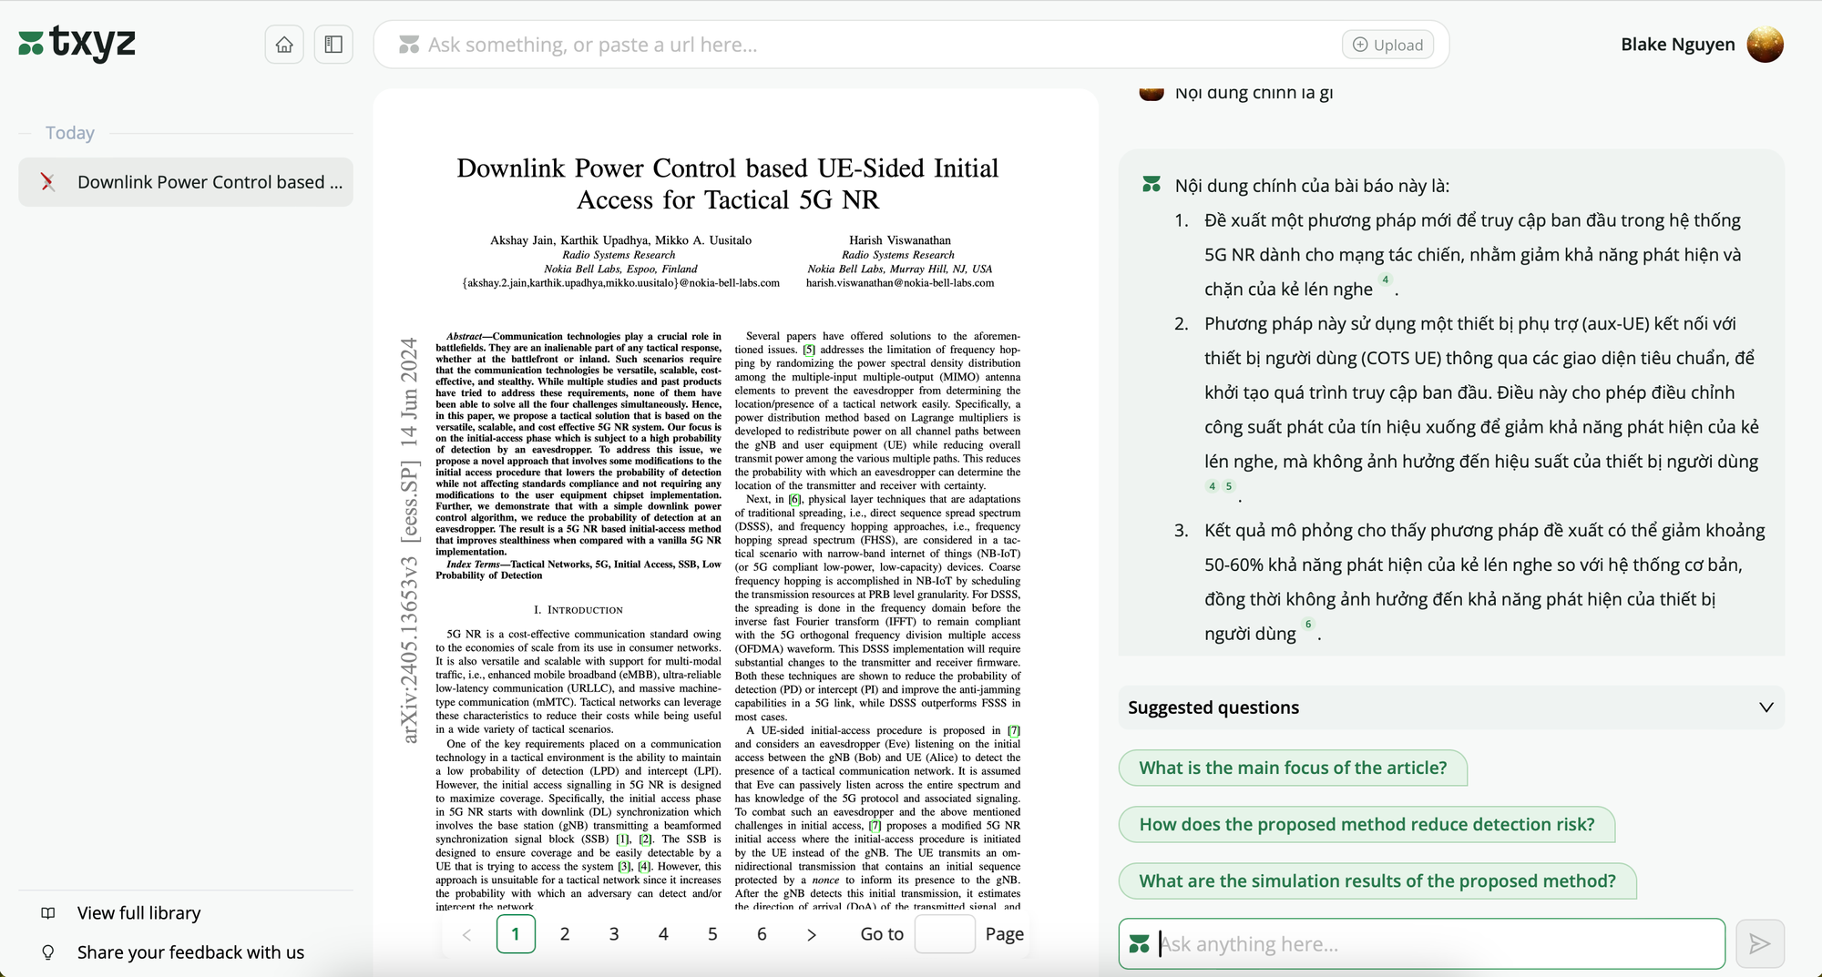Screen dimensions: 1822x977
Task: Go to next PDF page arrow
Action: tap(812, 934)
